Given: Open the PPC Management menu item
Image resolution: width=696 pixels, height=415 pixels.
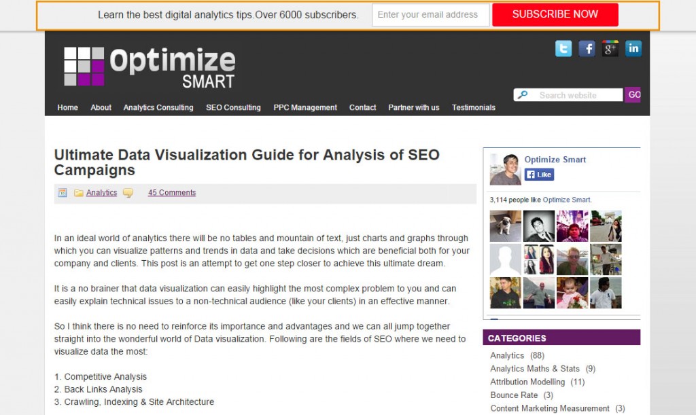Looking at the screenshot, I should (305, 107).
